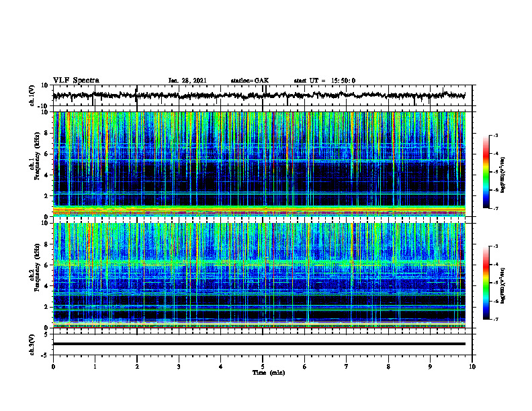Click the time axis tick labeled 3

[179, 367]
